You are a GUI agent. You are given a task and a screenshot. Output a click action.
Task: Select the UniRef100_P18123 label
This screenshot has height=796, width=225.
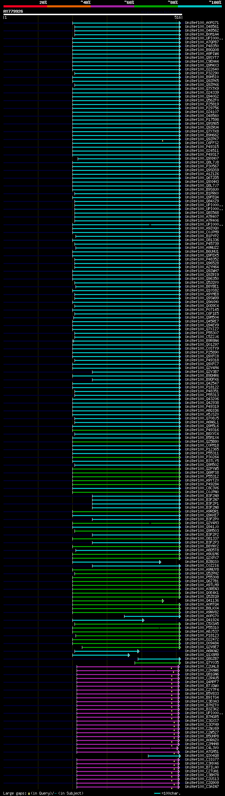[x=202, y=636]
